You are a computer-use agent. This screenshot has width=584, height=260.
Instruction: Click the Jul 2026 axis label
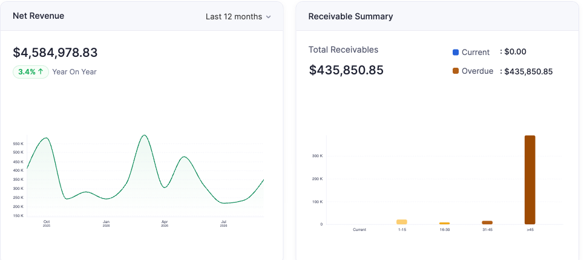tap(223, 224)
